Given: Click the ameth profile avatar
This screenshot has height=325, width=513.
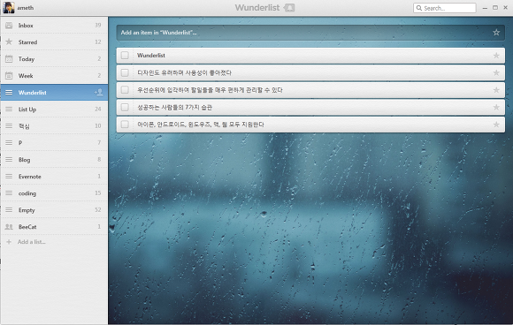Looking at the screenshot, I should coord(9,8).
